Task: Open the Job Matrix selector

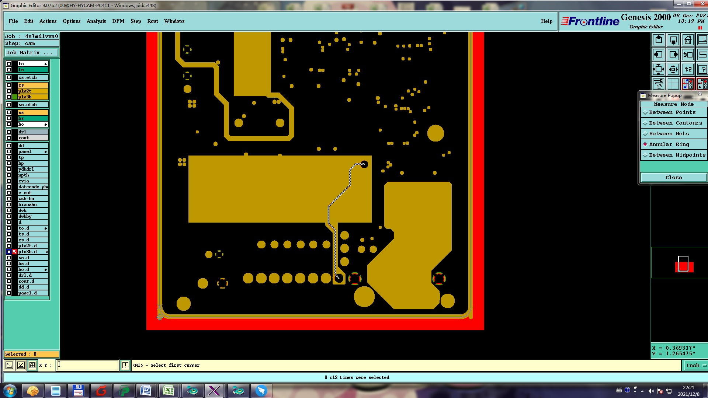Action: point(31,53)
